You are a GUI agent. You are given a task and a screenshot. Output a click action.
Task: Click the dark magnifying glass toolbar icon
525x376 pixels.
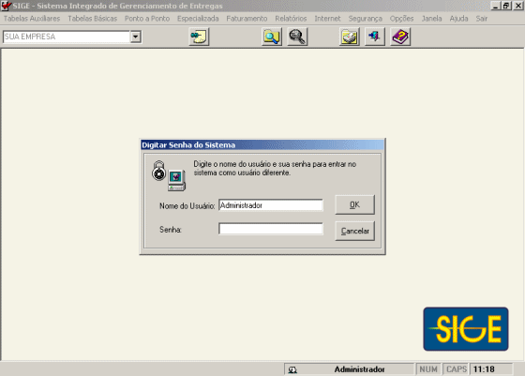tap(297, 37)
